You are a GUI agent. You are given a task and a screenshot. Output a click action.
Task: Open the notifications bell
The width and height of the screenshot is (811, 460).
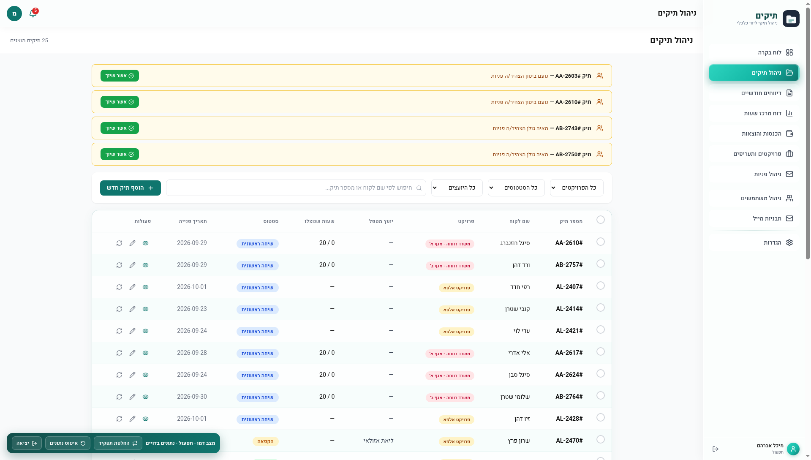[x=33, y=14]
